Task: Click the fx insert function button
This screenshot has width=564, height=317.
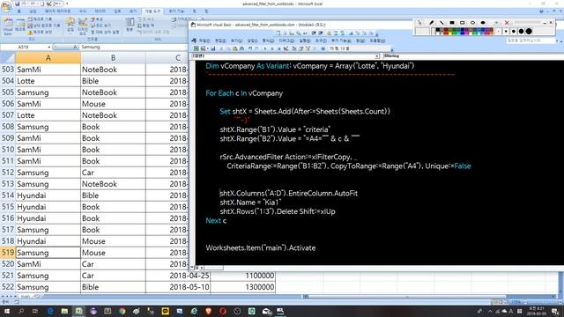Action: coord(75,47)
